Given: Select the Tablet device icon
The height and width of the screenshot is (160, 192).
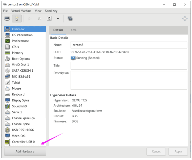Looking at the screenshot, I should point(7,83).
